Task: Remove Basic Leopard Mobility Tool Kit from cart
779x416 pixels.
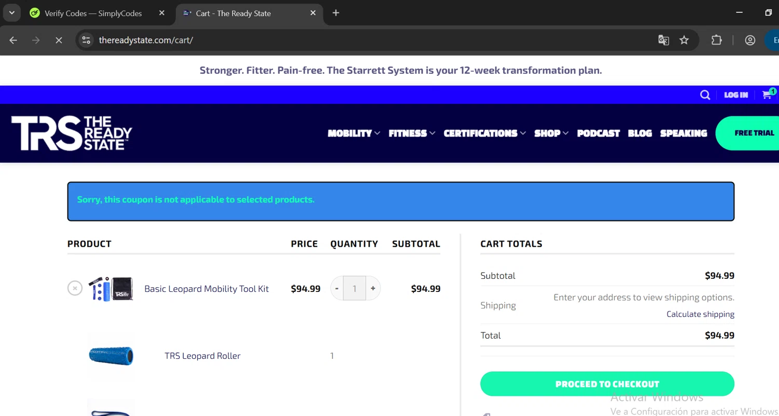Action: [75, 288]
